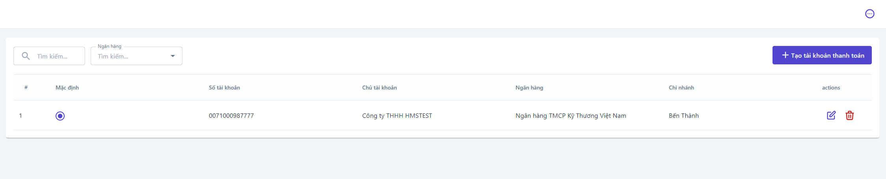This screenshot has height=179, width=886.
Task: Focus the Ngân hàng filter text field
Action: [130, 57]
